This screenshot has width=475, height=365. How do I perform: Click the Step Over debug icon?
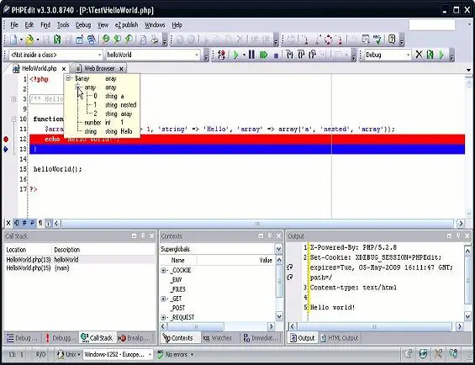pyautogui.click(x=301, y=55)
